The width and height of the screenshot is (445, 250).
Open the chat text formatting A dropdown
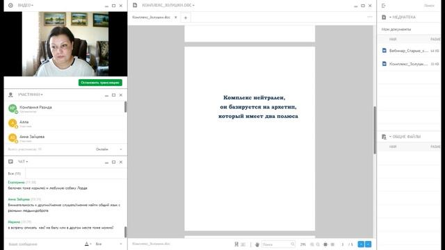pos(88,244)
